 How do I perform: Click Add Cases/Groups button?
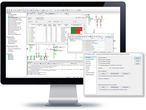click(115, 74)
